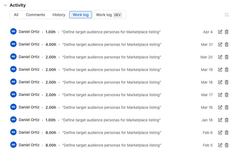The height and width of the screenshot is (150, 236).
Task: Click Daniel Ortiz avatar on Mar 31 row
Action: (x=13, y=44)
